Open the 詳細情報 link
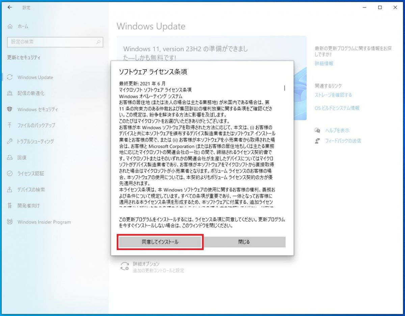405x316 pixels. coord(324,63)
